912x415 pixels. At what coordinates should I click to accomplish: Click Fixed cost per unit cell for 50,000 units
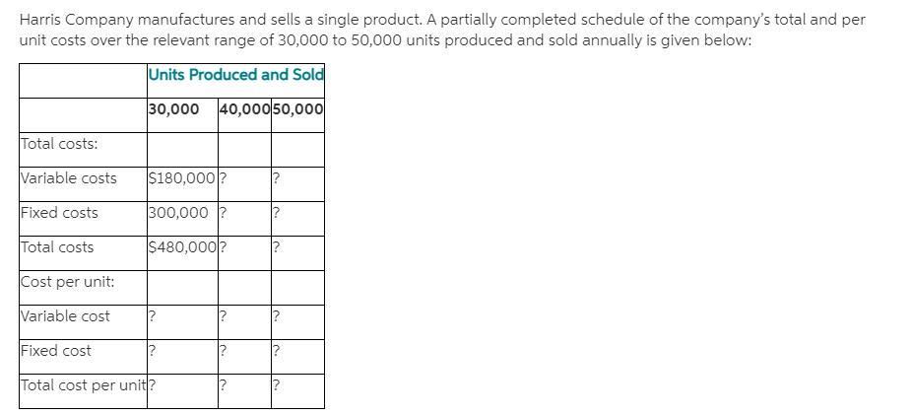296,351
